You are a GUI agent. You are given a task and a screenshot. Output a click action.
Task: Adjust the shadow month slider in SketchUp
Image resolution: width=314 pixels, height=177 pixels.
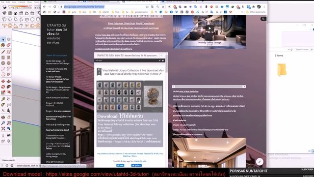(x=20, y=7)
